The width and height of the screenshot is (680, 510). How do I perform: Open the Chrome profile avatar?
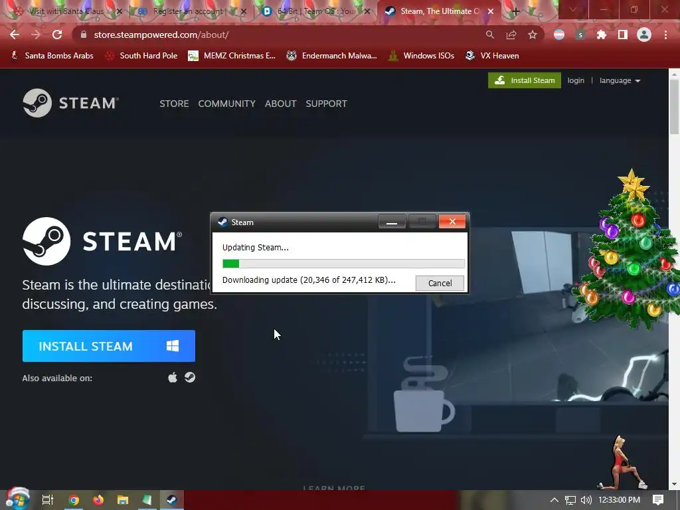point(644,35)
